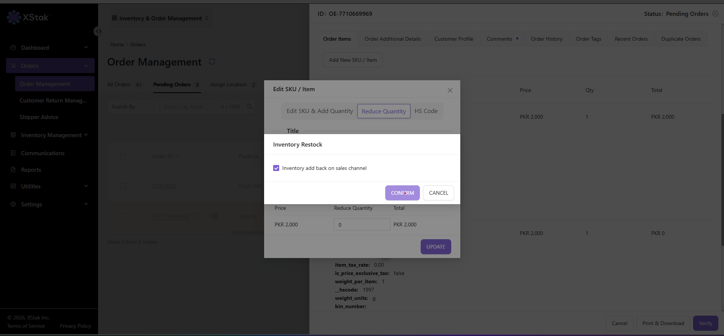Uncheck Inventory add back on sales channel
The width and height of the screenshot is (724, 336).
coord(276,168)
